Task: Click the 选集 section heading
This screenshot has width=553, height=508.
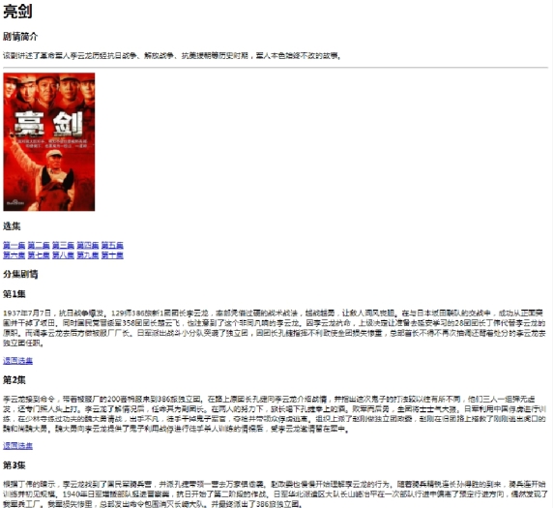Action: [12, 226]
